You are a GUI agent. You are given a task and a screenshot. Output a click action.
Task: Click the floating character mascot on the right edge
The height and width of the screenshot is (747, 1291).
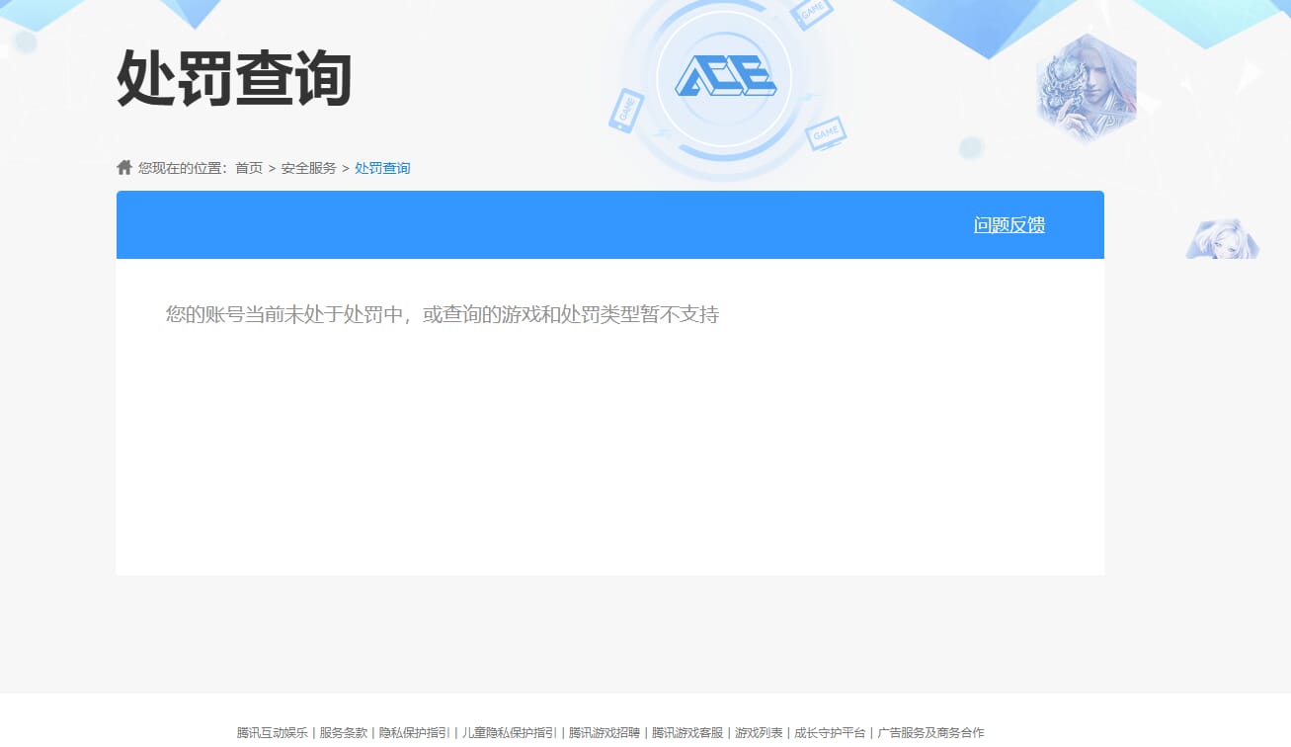tap(1222, 239)
